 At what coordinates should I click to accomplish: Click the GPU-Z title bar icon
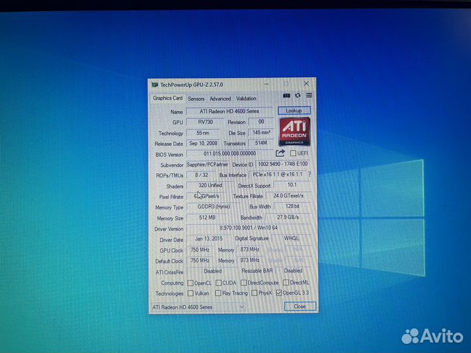[155, 85]
